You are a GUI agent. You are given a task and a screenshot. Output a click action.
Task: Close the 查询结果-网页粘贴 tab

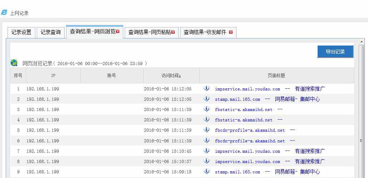click(173, 32)
